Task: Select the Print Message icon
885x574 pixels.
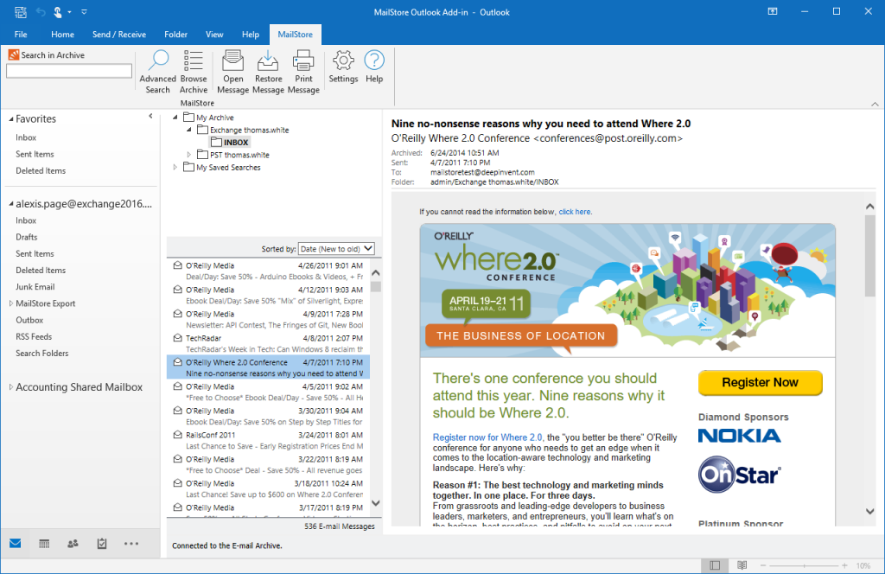Action: coord(303,69)
